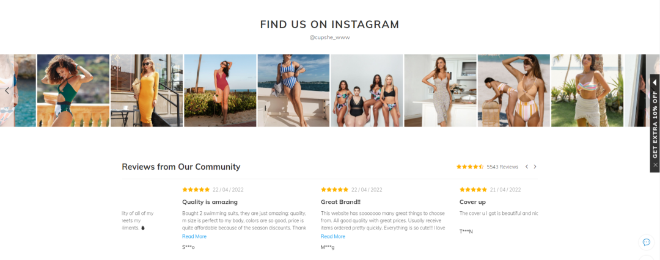Open blue striped bikini Instagram photo

point(293,90)
